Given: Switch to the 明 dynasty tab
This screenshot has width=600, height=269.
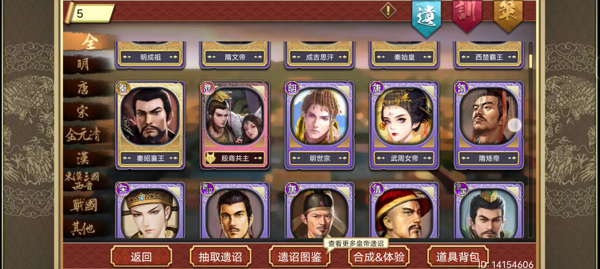Looking at the screenshot, I should coord(84,64).
